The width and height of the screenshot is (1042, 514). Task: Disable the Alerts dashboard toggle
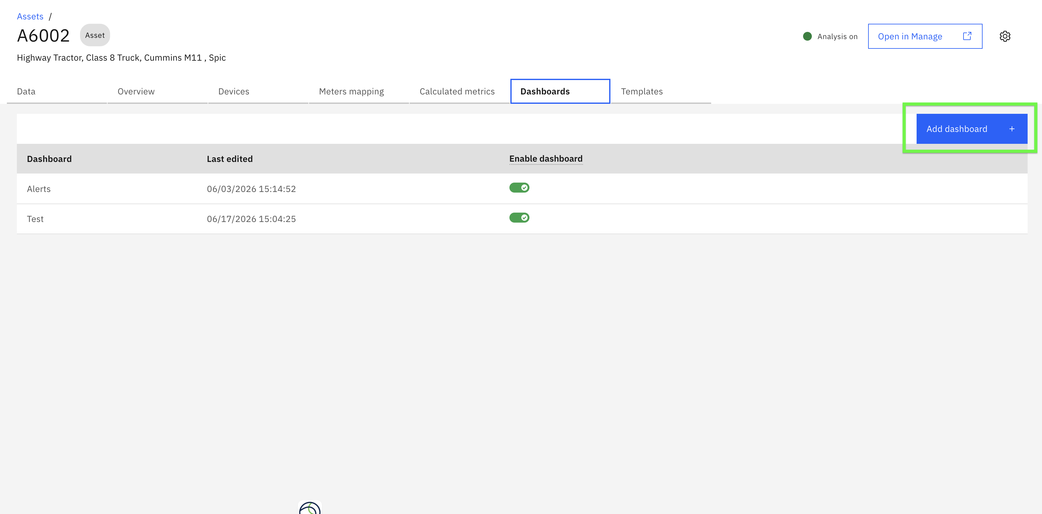519,188
